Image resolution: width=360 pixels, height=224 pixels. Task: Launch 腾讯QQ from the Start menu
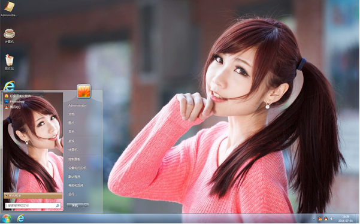(x=13, y=107)
